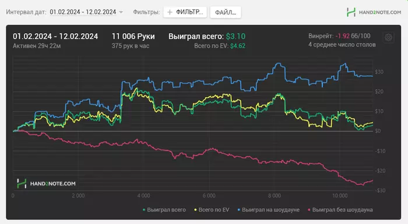Click the 10 000 x-axis label

340,195
